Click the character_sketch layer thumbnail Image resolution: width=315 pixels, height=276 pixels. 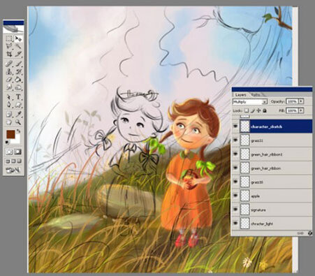(x=245, y=126)
